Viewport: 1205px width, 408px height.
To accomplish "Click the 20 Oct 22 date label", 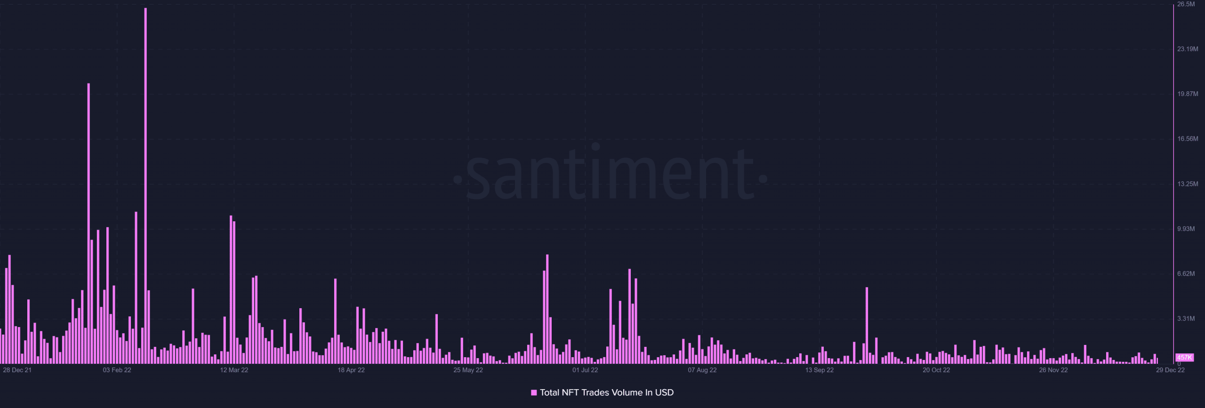I will [936, 370].
